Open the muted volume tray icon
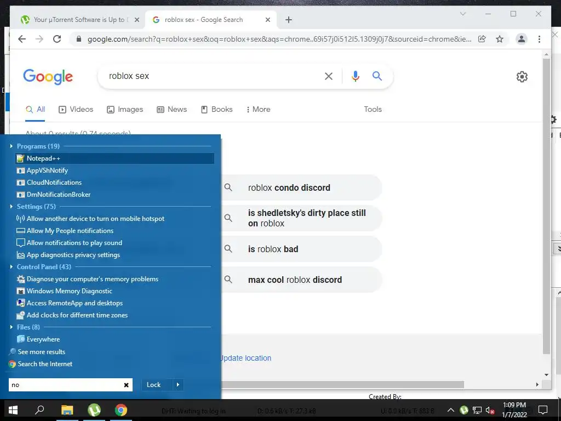Screen dimensions: 561x421 coord(490,410)
